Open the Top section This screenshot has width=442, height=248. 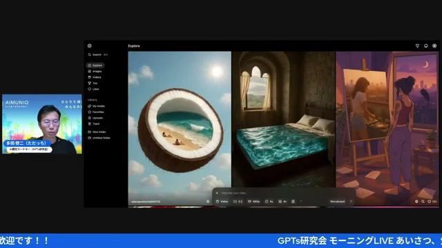pos(93,83)
